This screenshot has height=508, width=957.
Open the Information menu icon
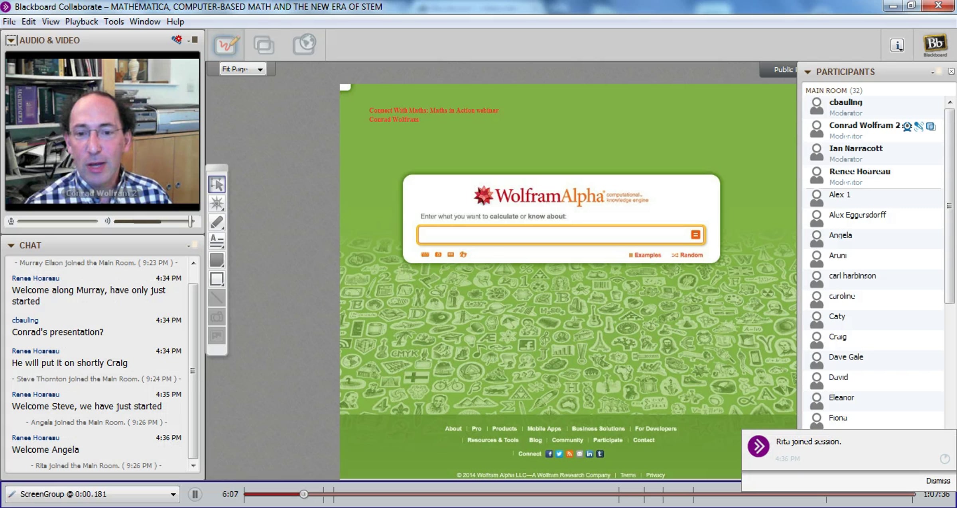(897, 45)
